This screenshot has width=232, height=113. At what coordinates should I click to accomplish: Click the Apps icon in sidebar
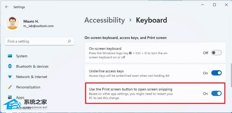(10, 97)
